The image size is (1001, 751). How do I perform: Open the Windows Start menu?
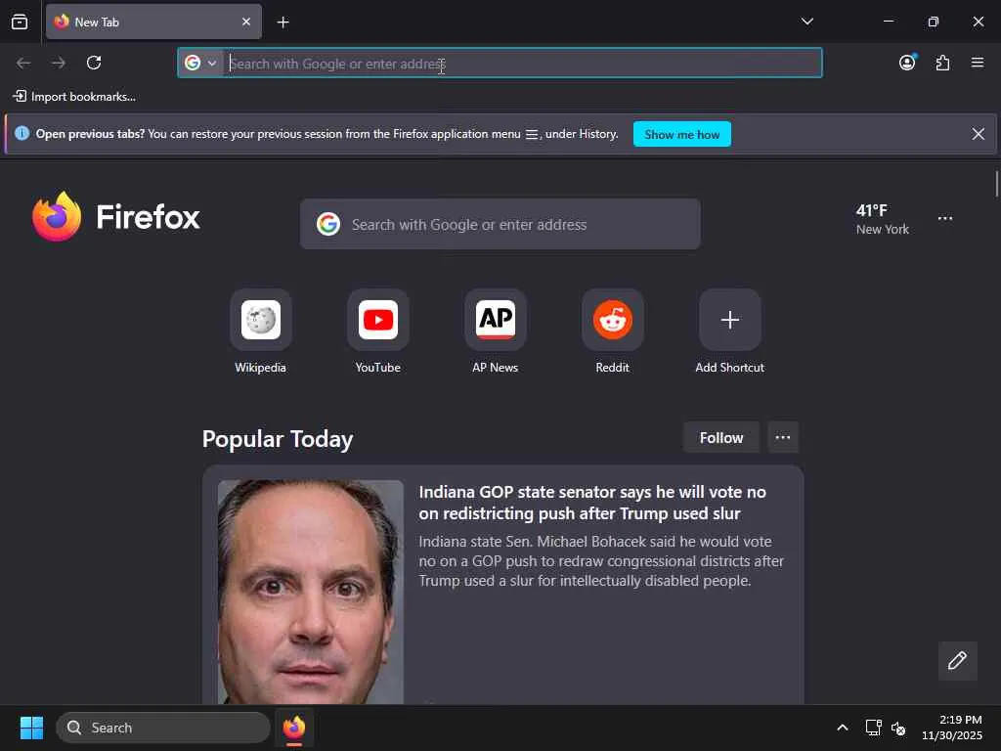coord(31,728)
